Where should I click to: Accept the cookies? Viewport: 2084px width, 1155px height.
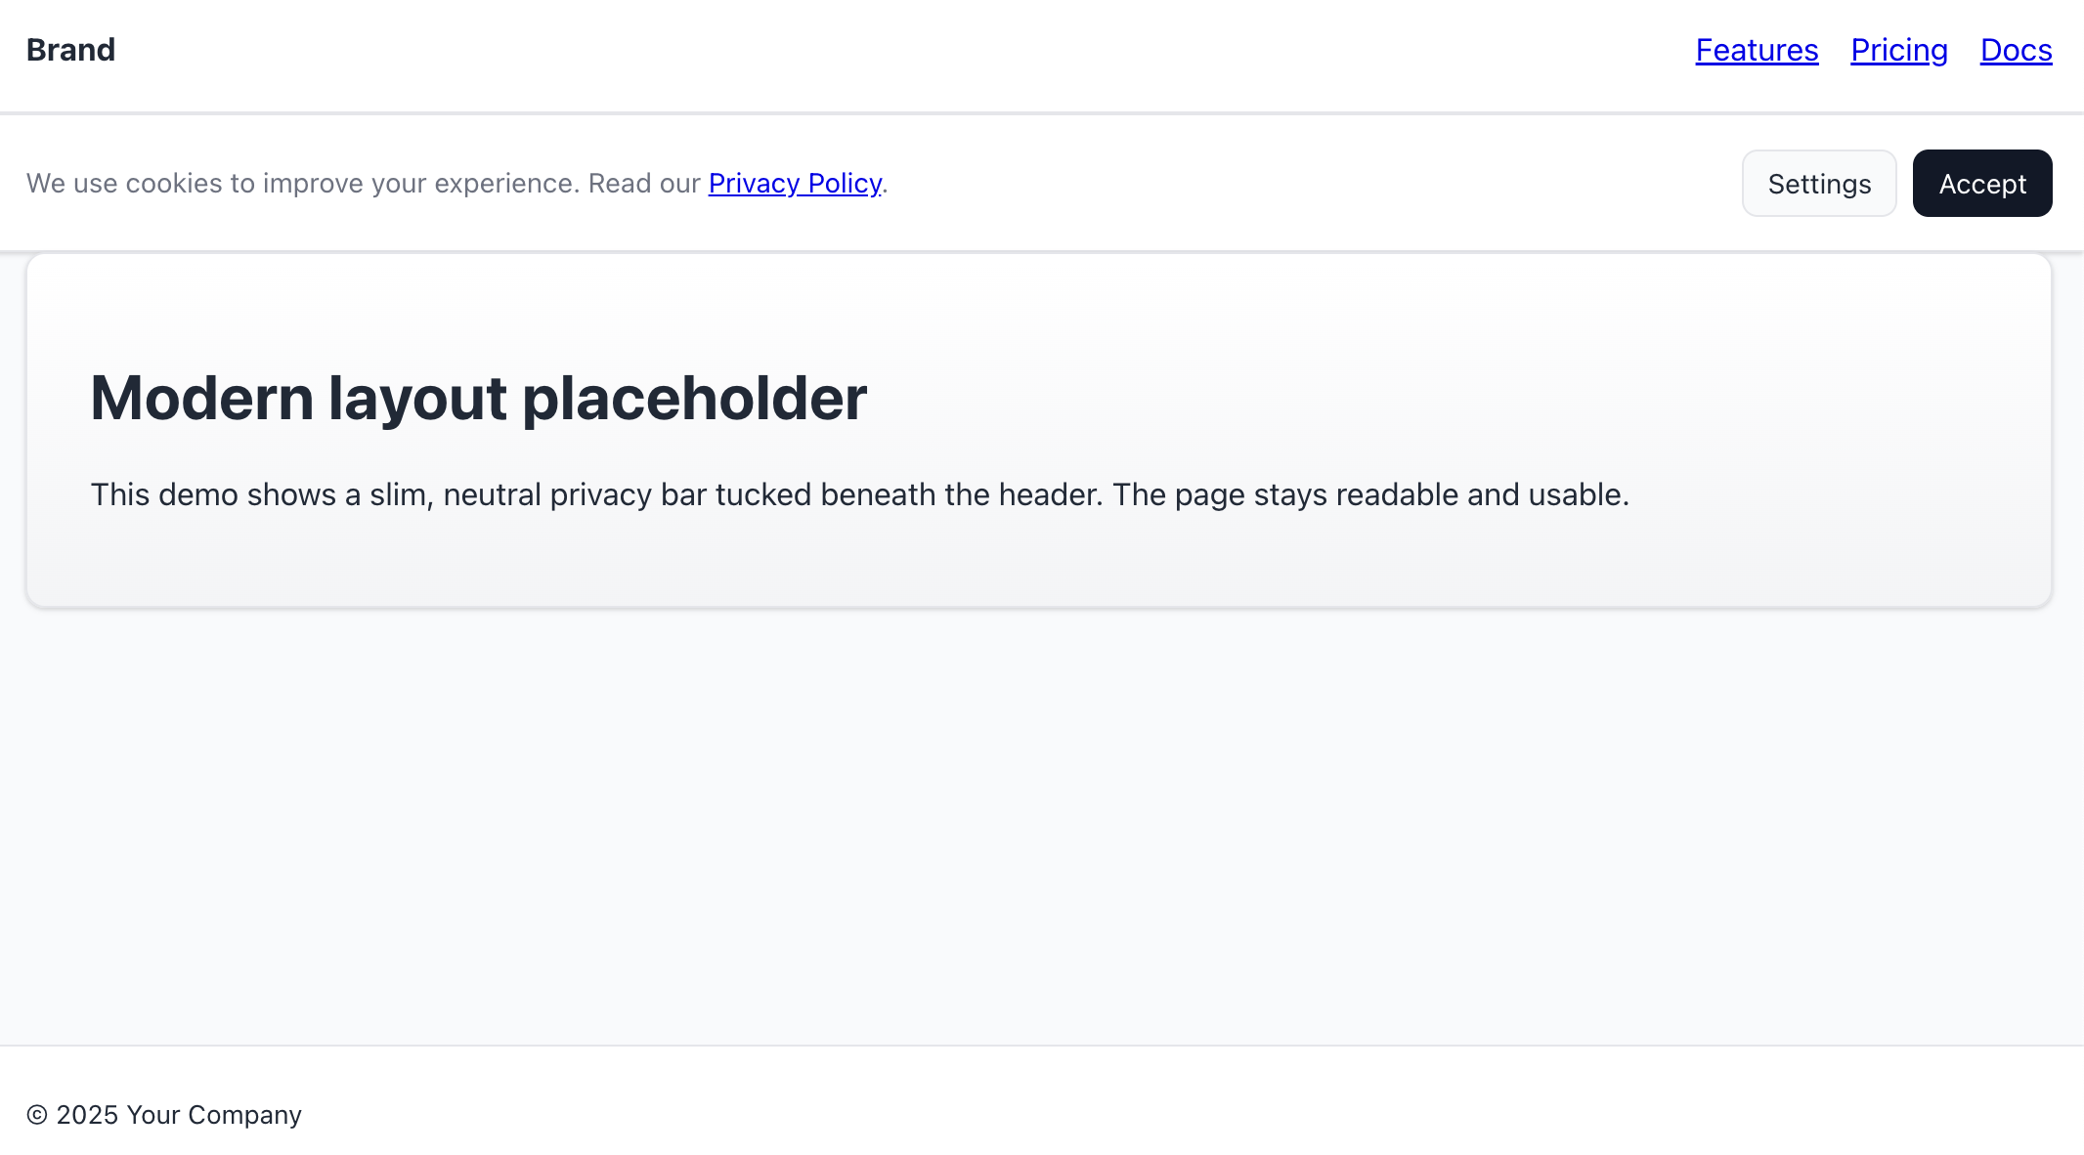[x=1982, y=184]
